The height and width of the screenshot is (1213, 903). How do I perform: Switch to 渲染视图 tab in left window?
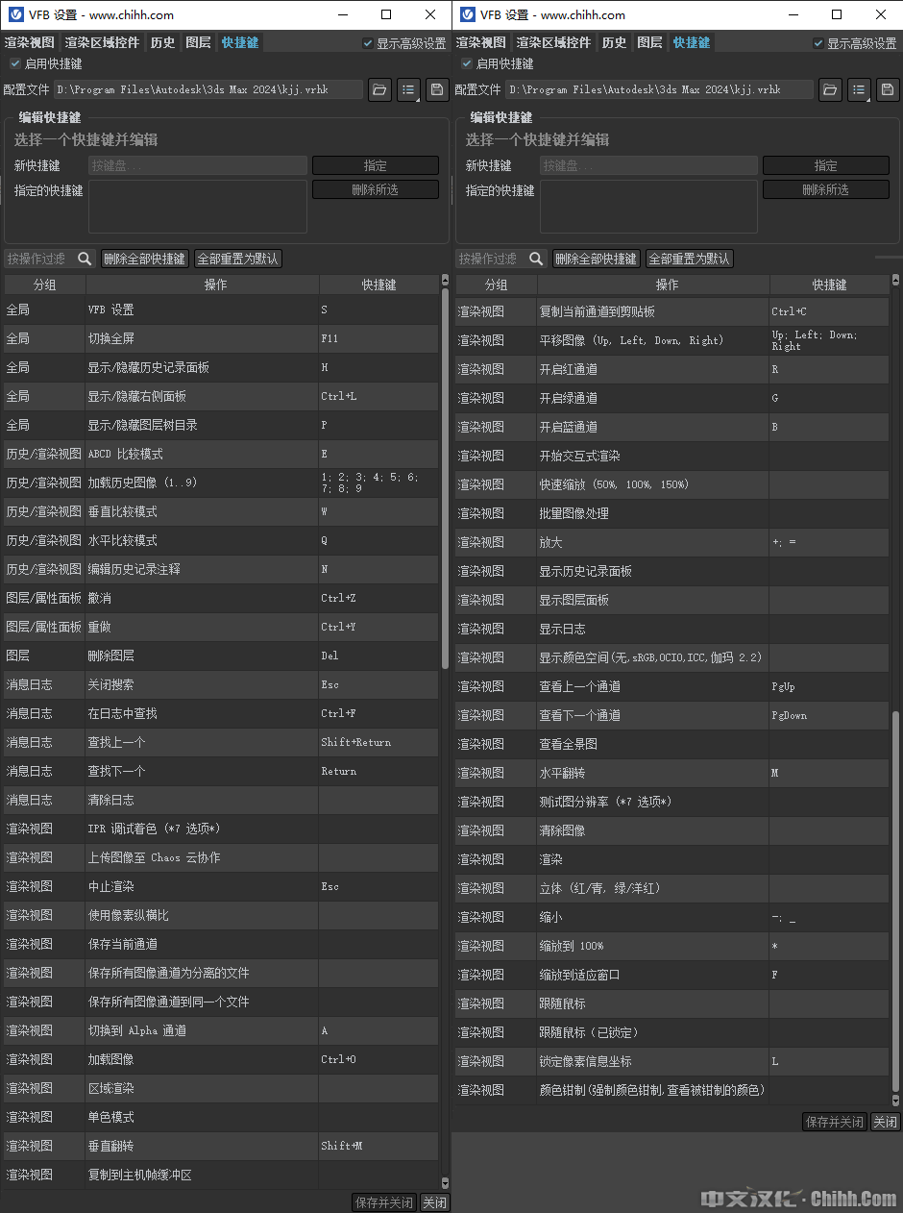28,42
